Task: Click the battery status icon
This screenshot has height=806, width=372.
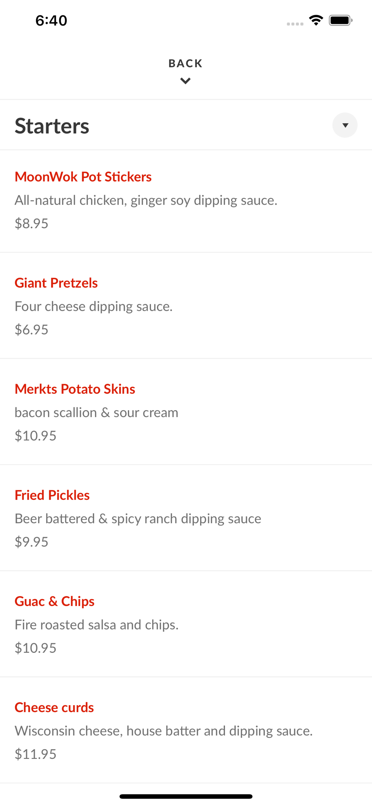Action: click(x=341, y=20)
